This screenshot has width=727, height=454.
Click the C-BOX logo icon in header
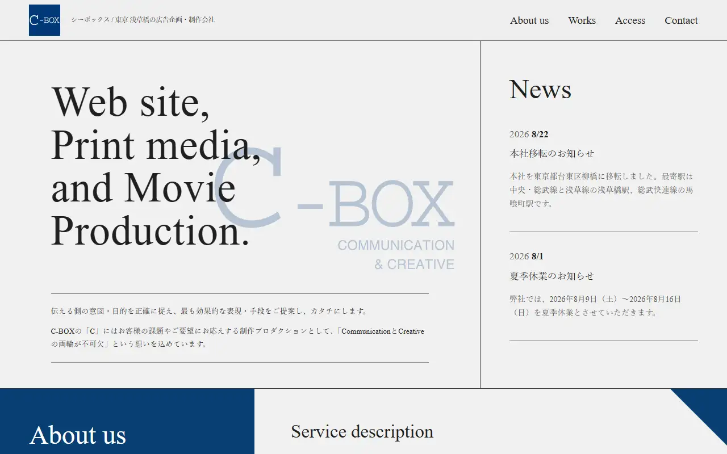[x=44, y=20]
